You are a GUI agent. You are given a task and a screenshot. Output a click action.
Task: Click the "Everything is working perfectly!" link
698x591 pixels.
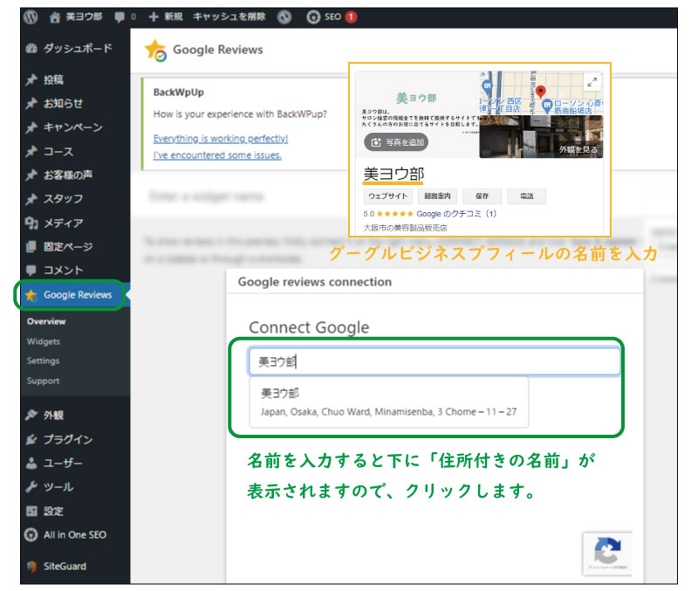[220, 138]
